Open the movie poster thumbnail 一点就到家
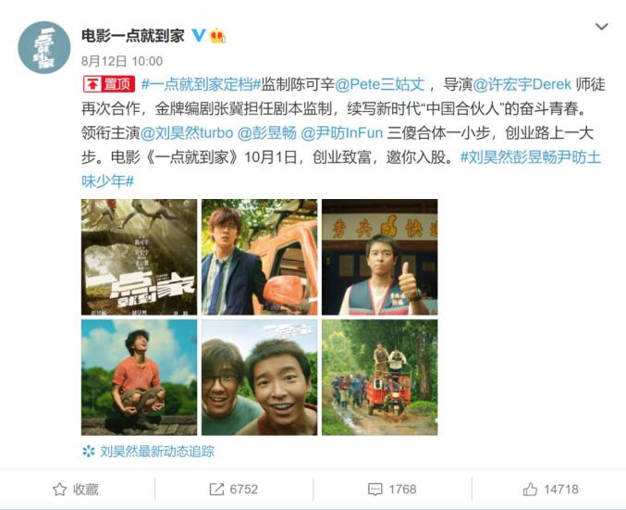The width and height of the screenshot is (626, 510). point(139,257)
